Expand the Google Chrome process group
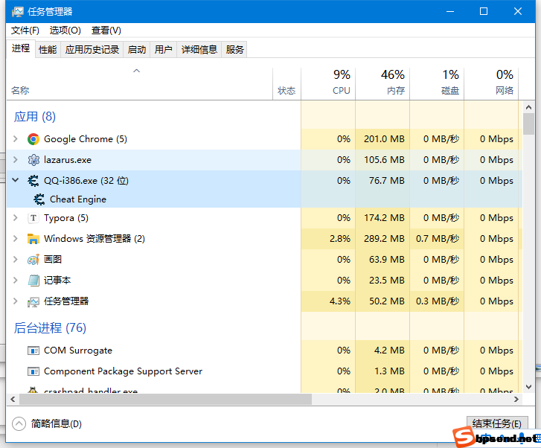This screenshot has height=448, width=541. 15,138
